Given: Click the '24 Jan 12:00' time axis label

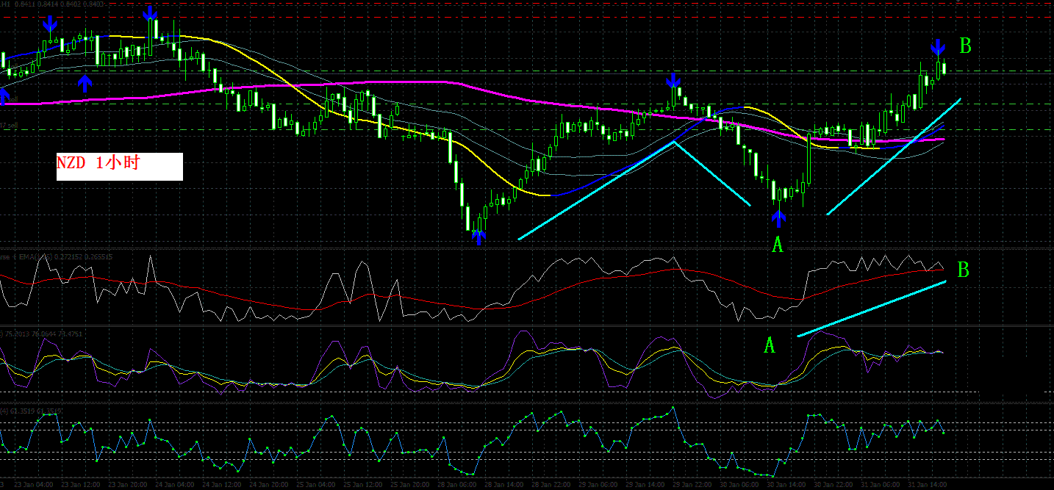Looking at the screenshot, I should click(222, 484).
